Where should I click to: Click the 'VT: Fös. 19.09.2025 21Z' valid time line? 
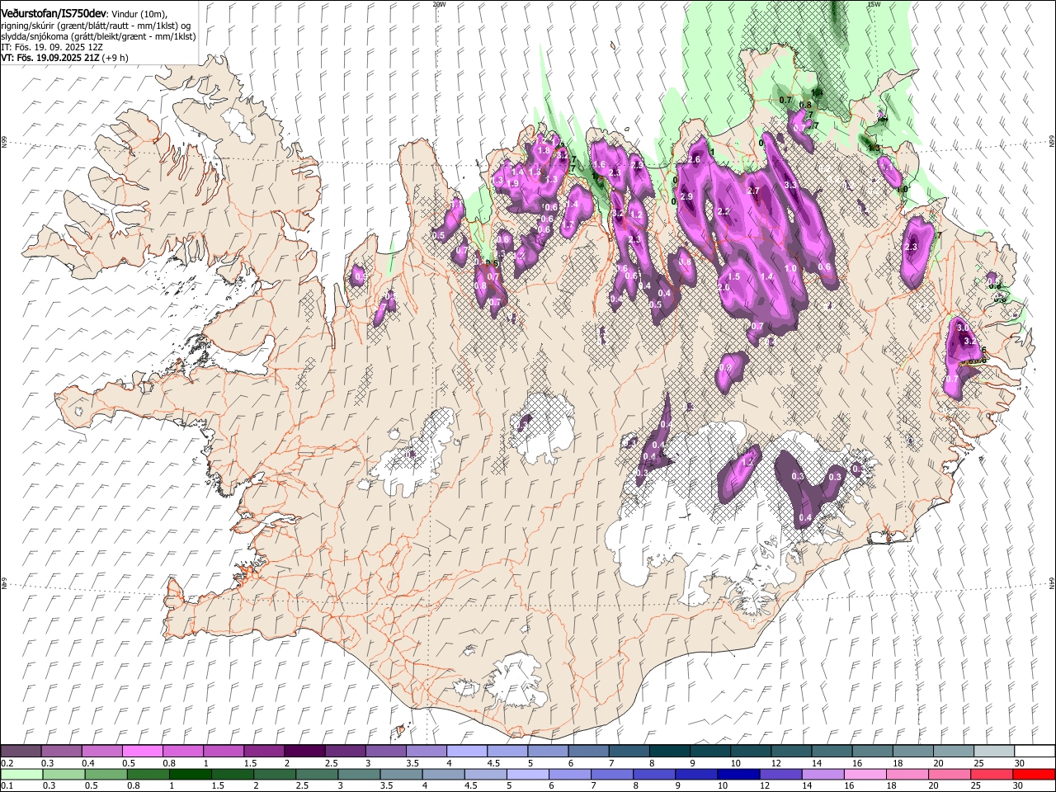click(x=64, y=59)
